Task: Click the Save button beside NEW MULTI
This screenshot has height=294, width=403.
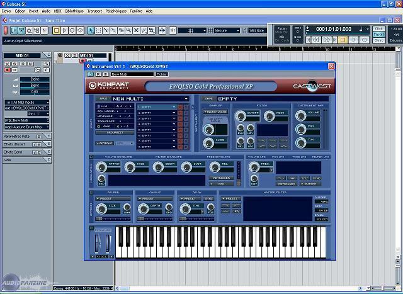Action: [103, 99]
